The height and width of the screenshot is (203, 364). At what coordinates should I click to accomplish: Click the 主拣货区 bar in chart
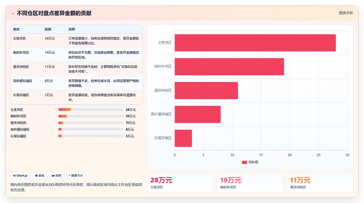[x=255, y=43]
